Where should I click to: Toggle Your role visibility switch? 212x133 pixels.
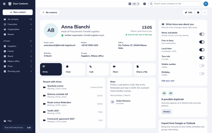pyautogui.click(x=202, y=58)
